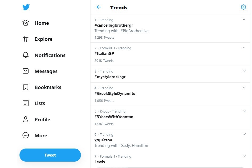Open the More circle ellipsis icon
The height and width of the screenshot is (168, 252).
pos(26,135)
